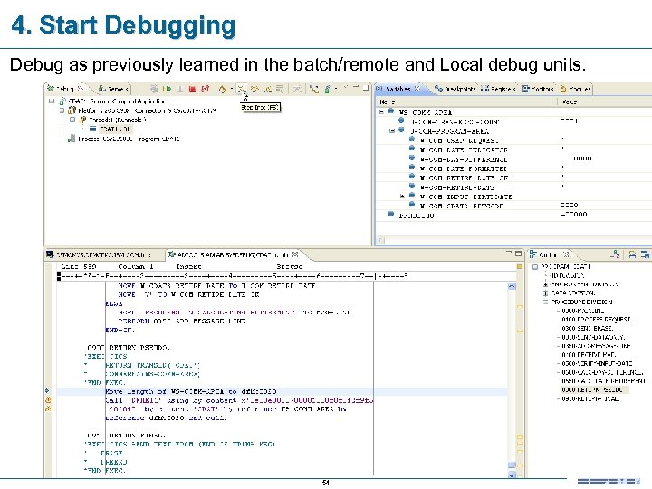The height and width of the screenshot is (489, 652).
Task: Select ID DIVISION in Outline
Action: 568,275
